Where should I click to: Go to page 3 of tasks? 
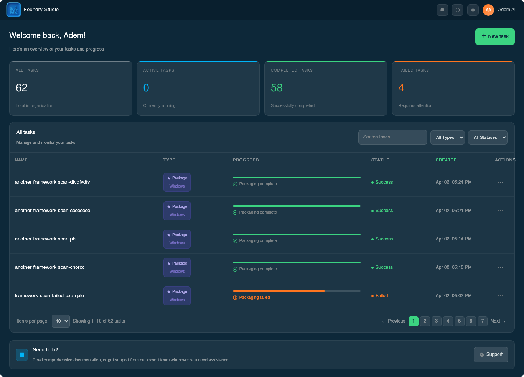[437, 321]
